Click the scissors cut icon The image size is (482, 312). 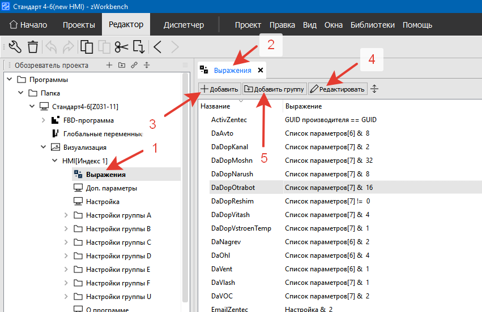pos(121,47)
